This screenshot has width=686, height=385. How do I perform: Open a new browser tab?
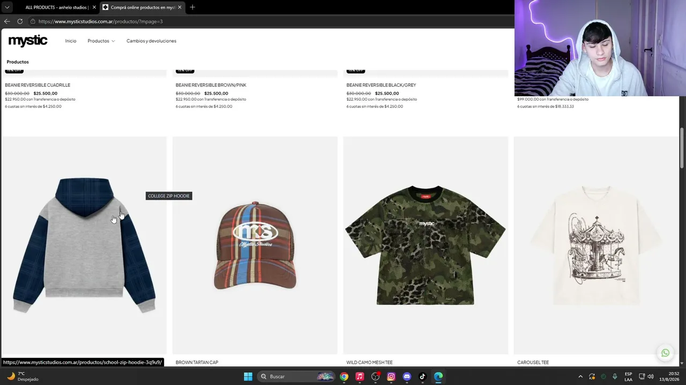tap(192, 7)
